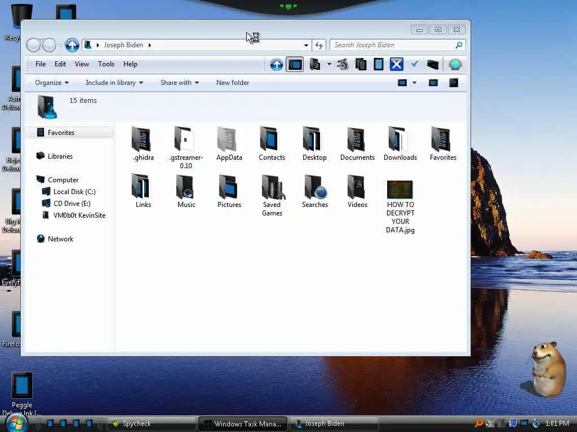The height and width of the screenshot is (432, 577).
Task: Click the help icon at command bar end
Action: coord(454,83)
